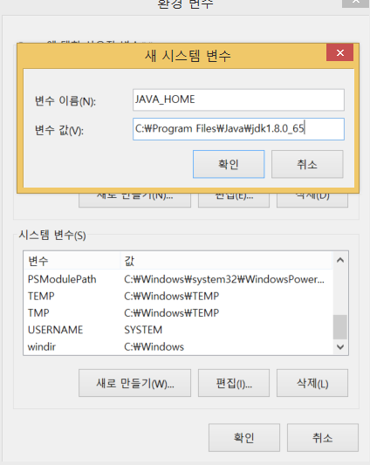The width and height of the screenshot is (370, 465).
Task: Click the 변수 이름 input field
Action: click(238, 99)
